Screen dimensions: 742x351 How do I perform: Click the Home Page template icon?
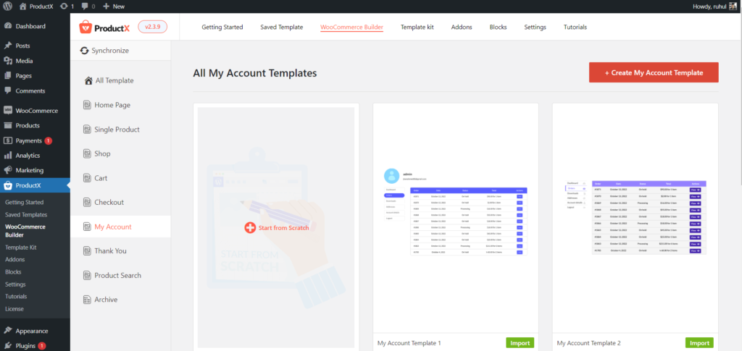87,105
